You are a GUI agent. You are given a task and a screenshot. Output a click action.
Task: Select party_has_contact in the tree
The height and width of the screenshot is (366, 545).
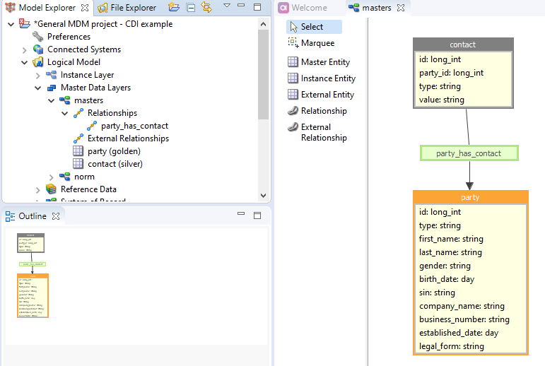pyautogui.click(x=134, y=126)
